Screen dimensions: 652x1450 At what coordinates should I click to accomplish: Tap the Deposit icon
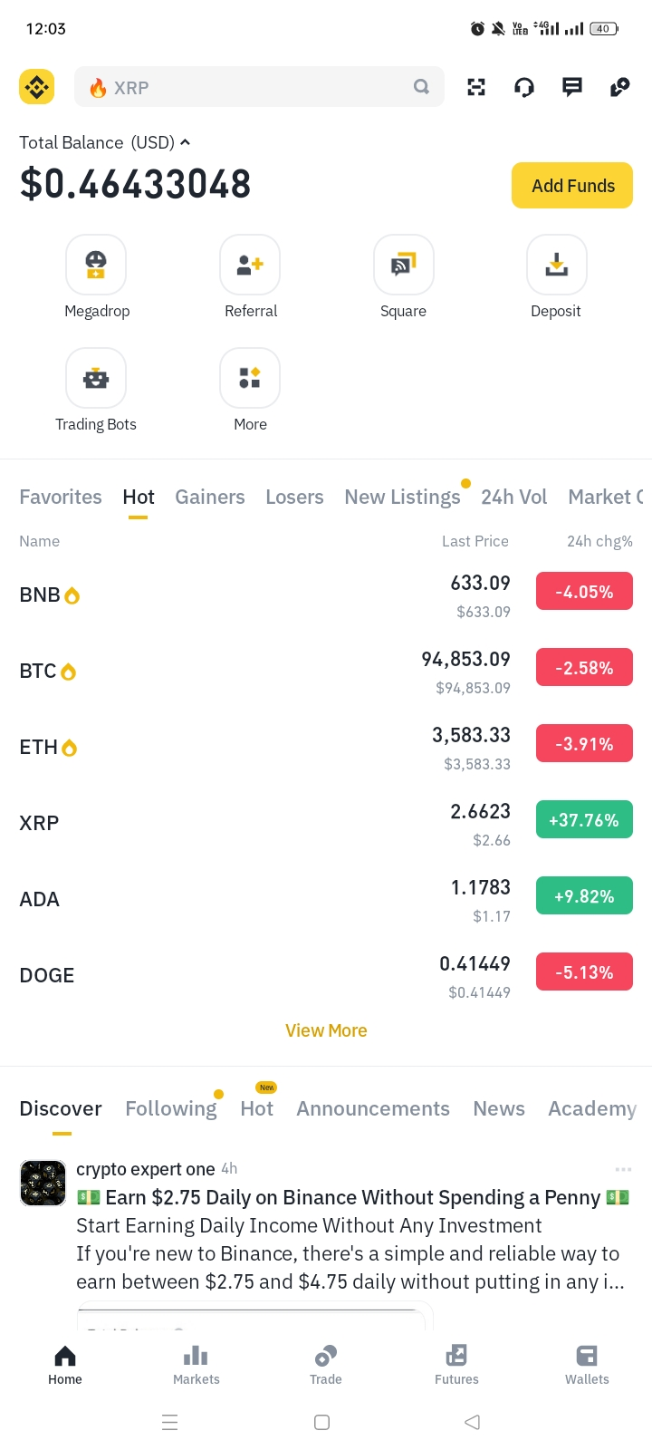(557, 265)
